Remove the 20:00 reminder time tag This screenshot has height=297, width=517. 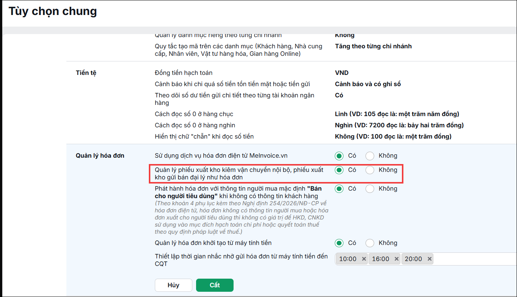point(430,259)
